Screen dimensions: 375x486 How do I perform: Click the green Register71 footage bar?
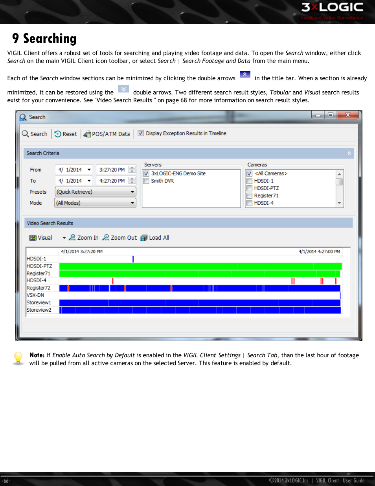[200, 273]
